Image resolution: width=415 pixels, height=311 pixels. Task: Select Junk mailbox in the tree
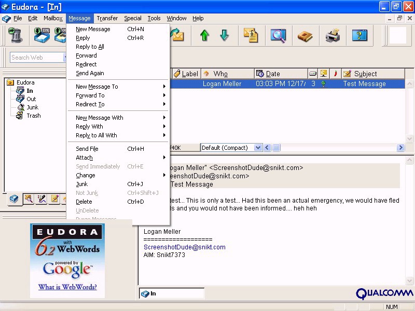click(x=32, y=107)
